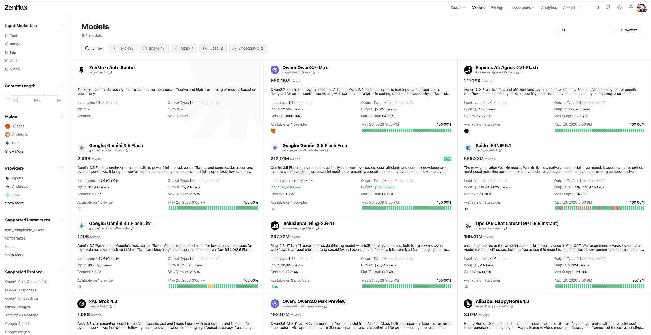This screenshot has height=335, width=651.
Task: Open the Newest sort dropdown
Action: tap(628, 30)
